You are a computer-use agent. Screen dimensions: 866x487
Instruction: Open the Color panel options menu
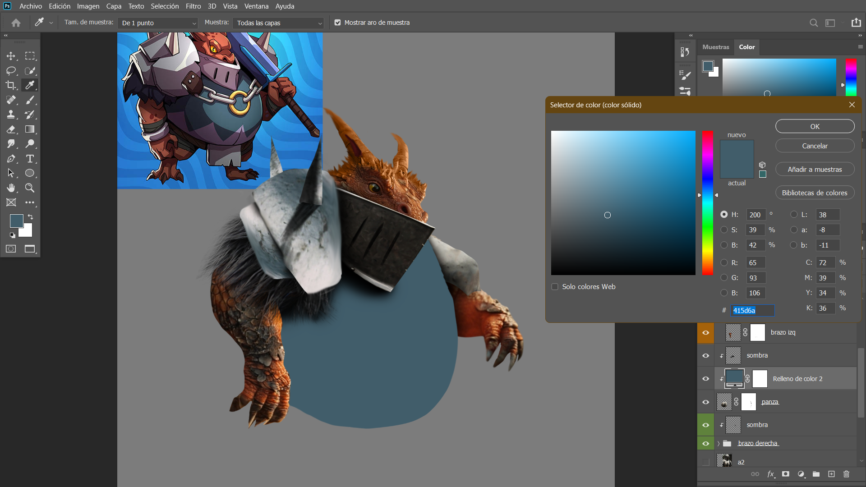click(860, 47)
